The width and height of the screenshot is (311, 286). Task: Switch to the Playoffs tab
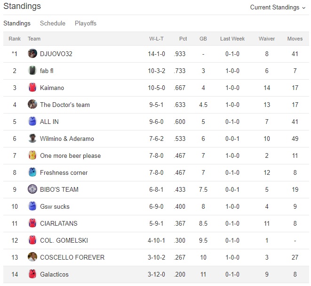pyautogui.click(x=86, y=23)
